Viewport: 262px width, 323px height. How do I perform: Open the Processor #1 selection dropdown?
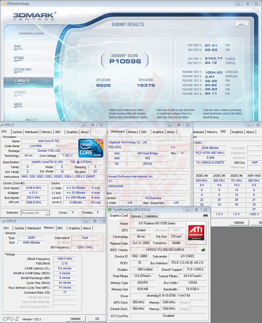click(35, 213)
